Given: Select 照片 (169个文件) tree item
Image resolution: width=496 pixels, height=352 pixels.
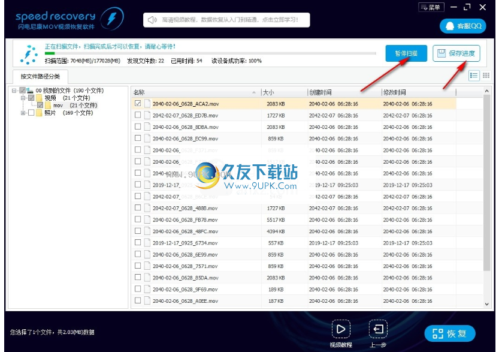Looking at the screenshot, I should [x=69, y=113].
